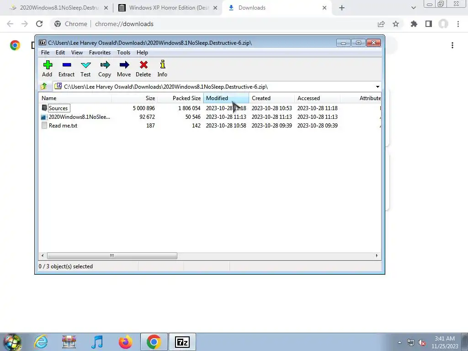Image resolution: width=468 pixels, height=351 pixels.
Task: Click the taskbar clock showing 3:41 AM
Action: (x=445, y=342)
